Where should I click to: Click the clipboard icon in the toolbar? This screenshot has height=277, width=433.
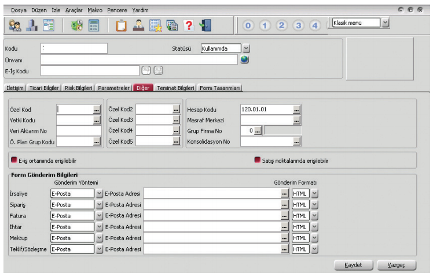coord(122,25)
